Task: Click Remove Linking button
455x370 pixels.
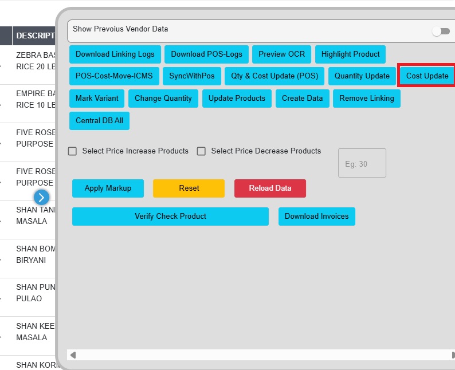Action: 367,99
